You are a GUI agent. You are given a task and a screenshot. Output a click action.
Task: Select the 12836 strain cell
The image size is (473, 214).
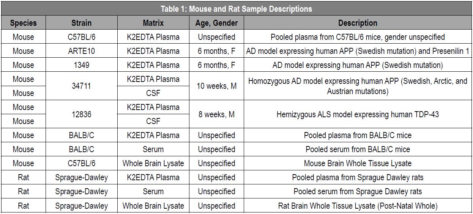81,114
